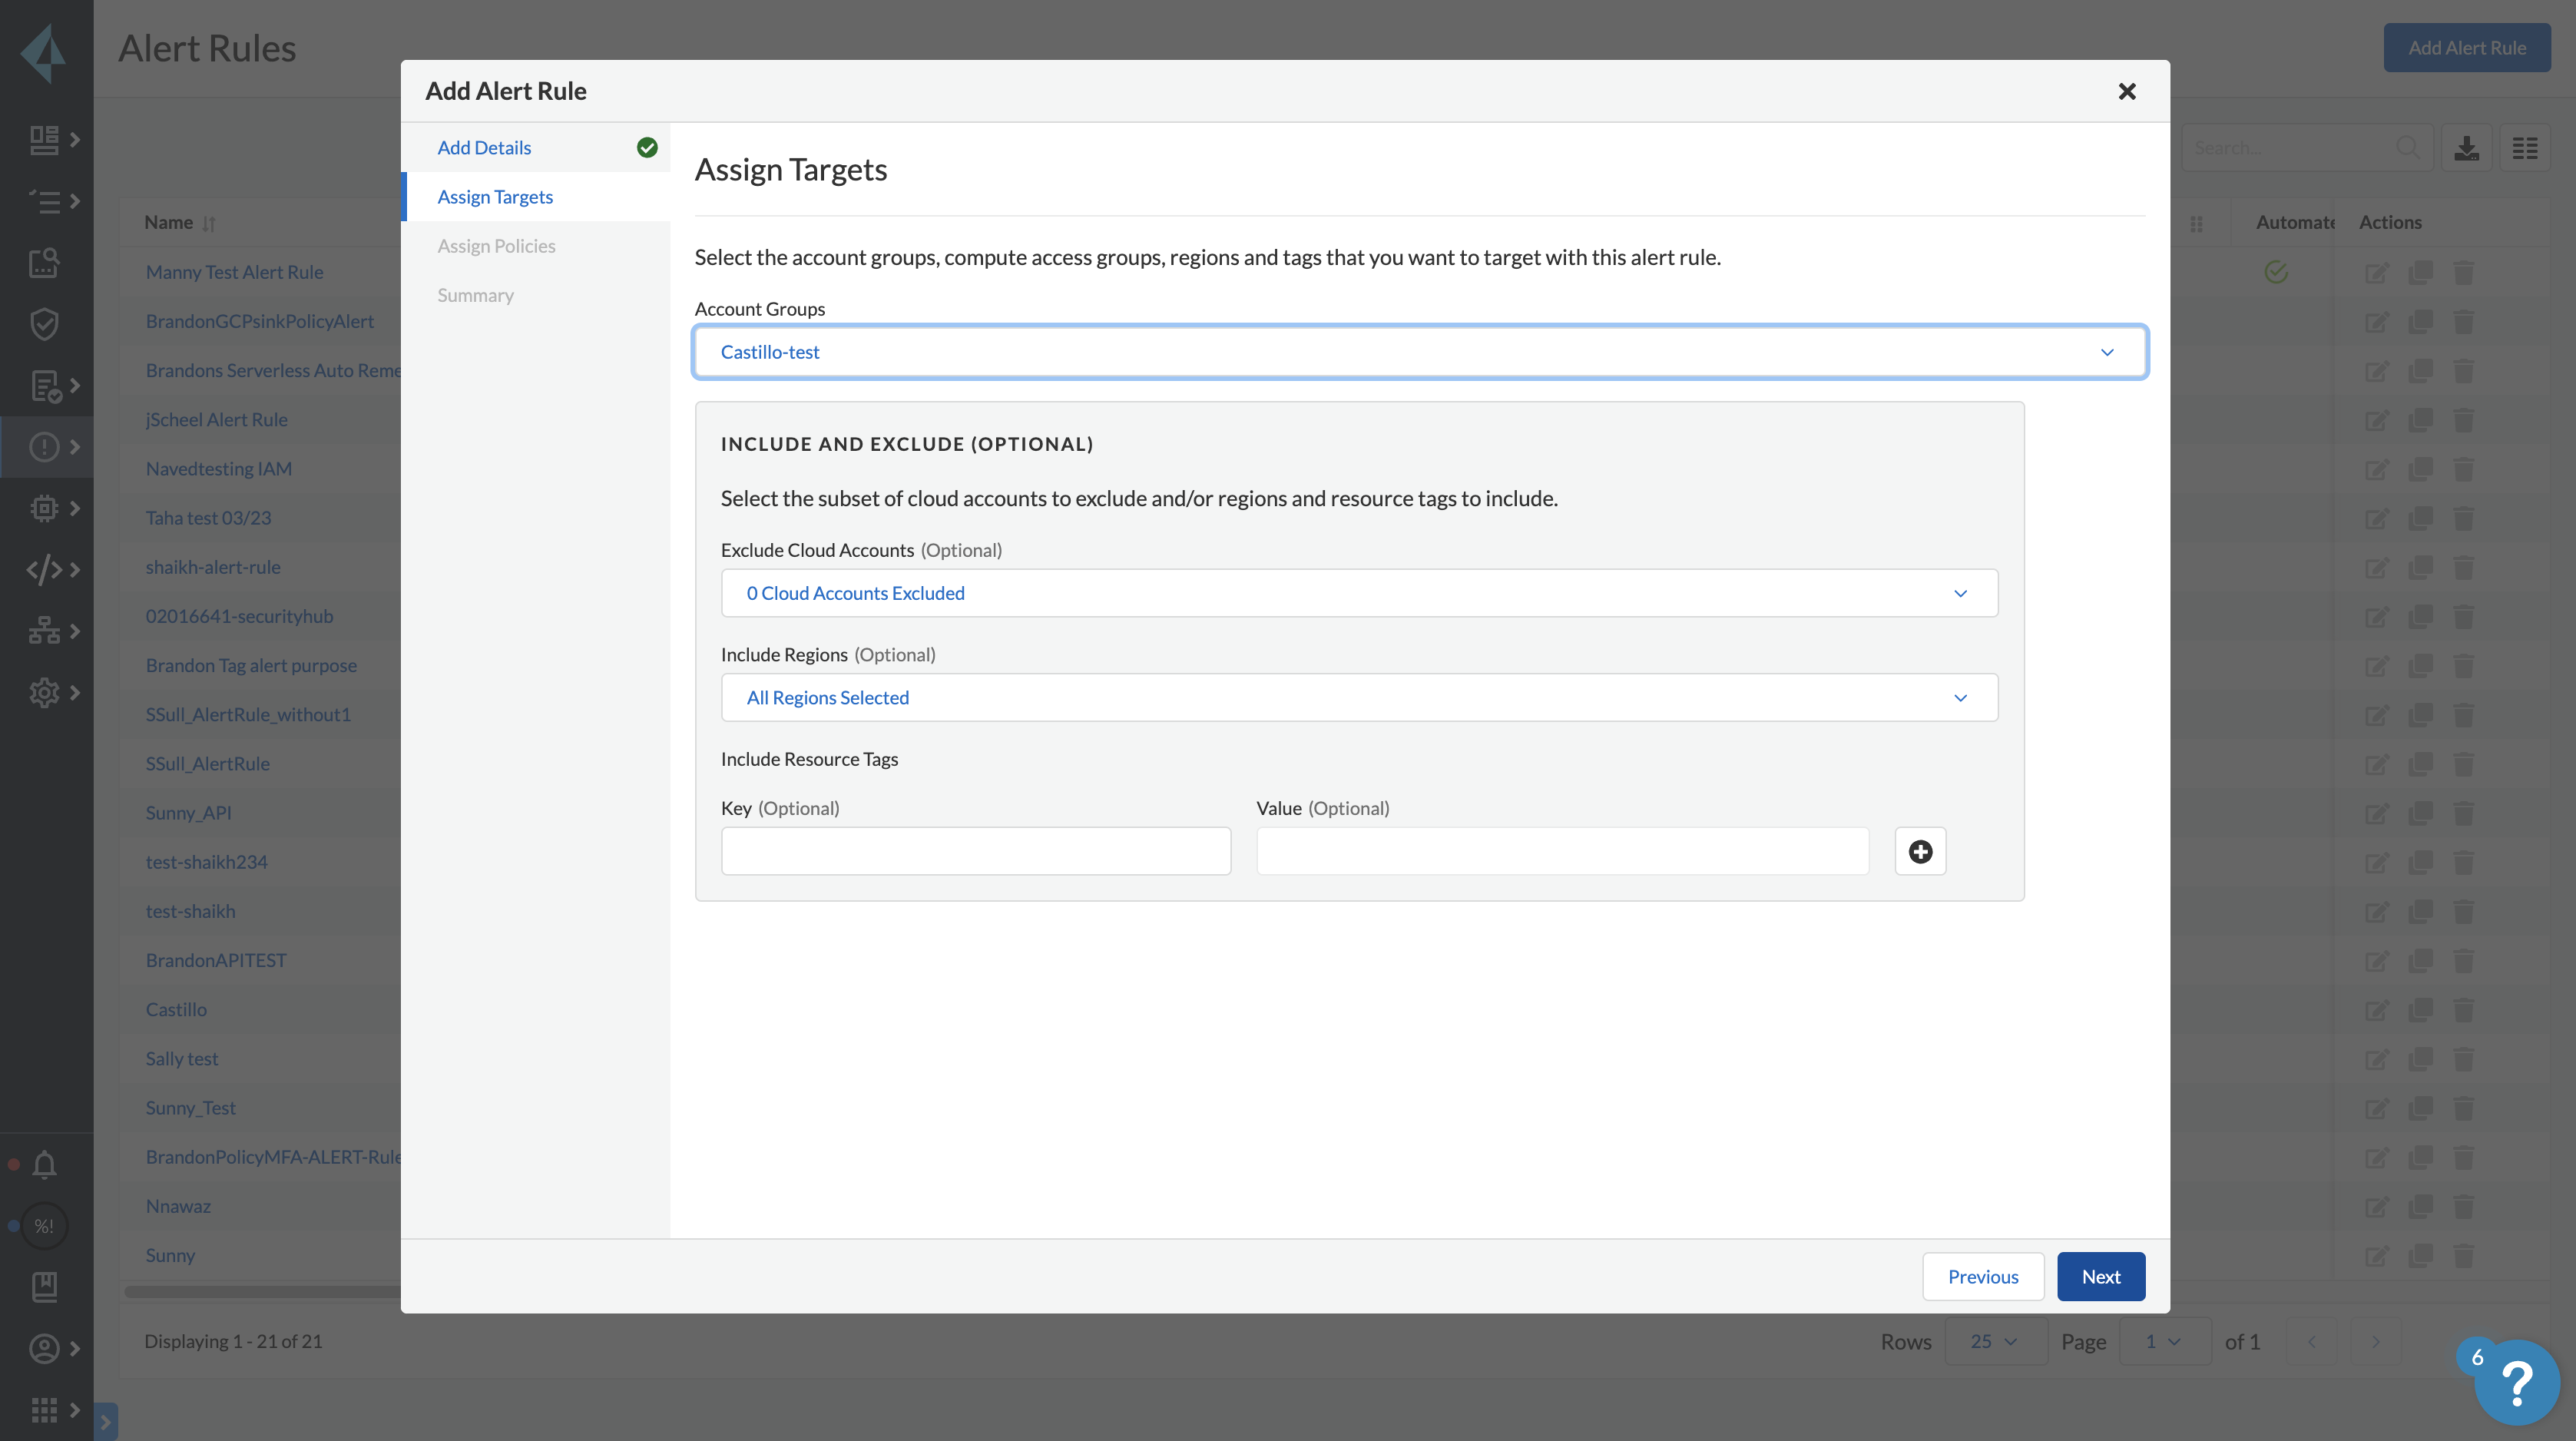The image size is (2576, 1441).
Task: Open the user profile icon in the sidebar
Action: (45, 1348)
